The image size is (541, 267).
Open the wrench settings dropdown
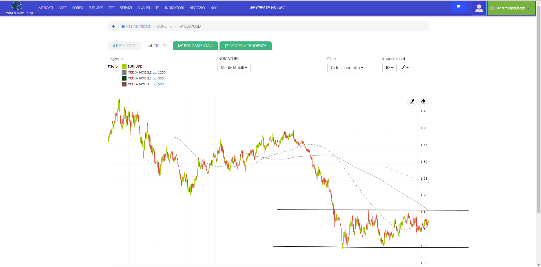pyautogui.click(x=405, y=68)
